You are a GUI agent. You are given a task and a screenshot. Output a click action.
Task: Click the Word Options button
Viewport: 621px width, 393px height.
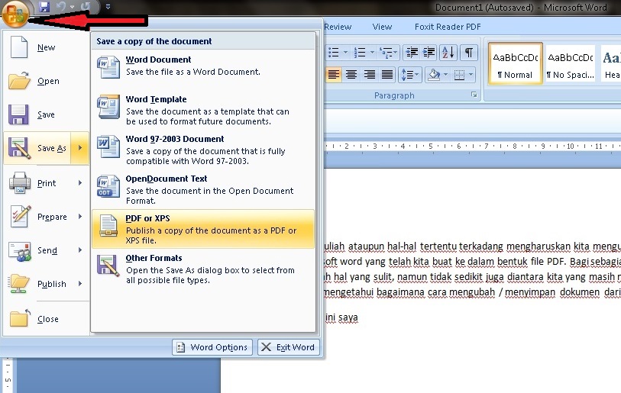[212, 347]
